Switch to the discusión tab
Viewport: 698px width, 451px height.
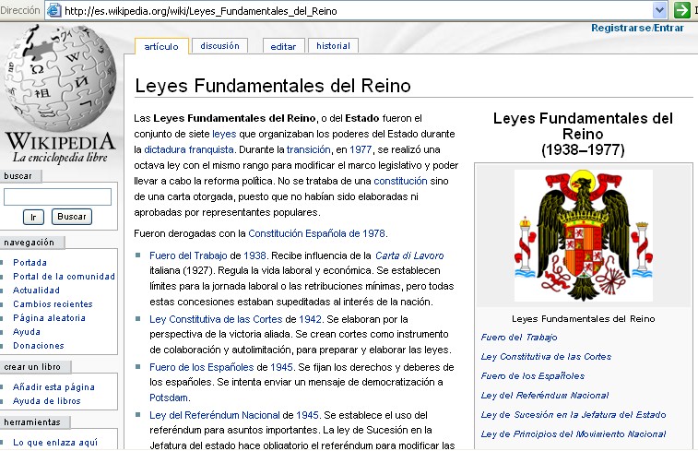(x=219, y=46)
